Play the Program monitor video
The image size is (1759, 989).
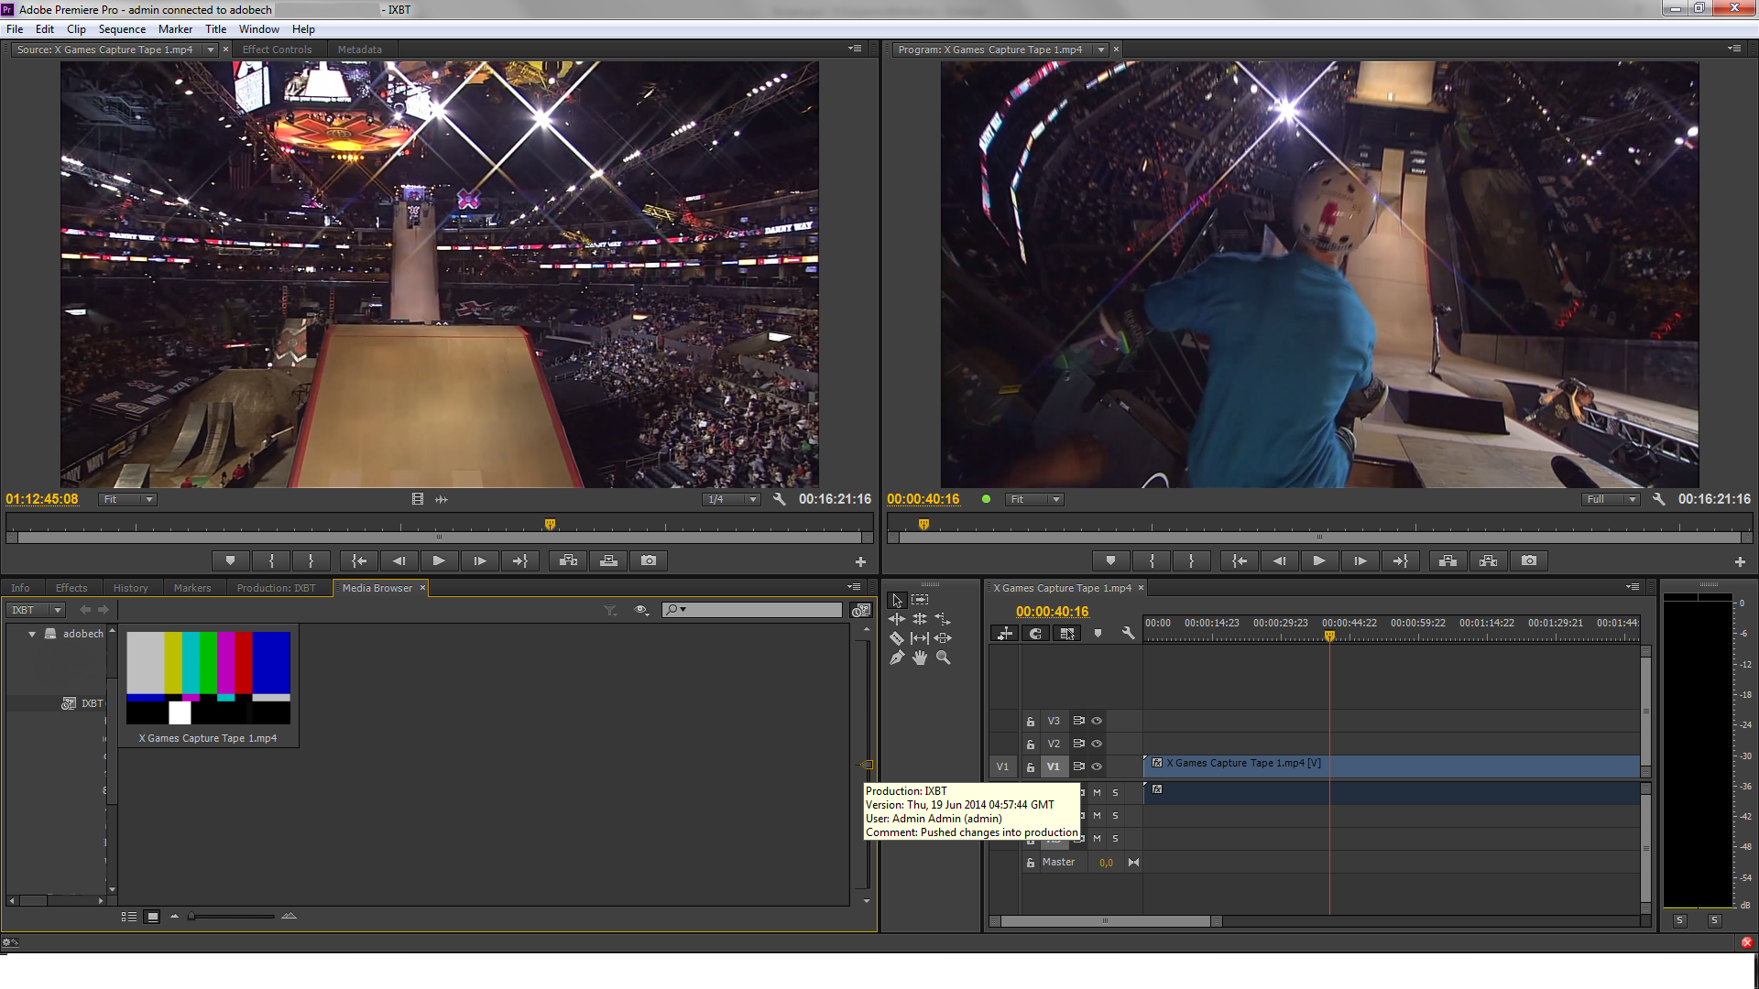[1319, 560]
